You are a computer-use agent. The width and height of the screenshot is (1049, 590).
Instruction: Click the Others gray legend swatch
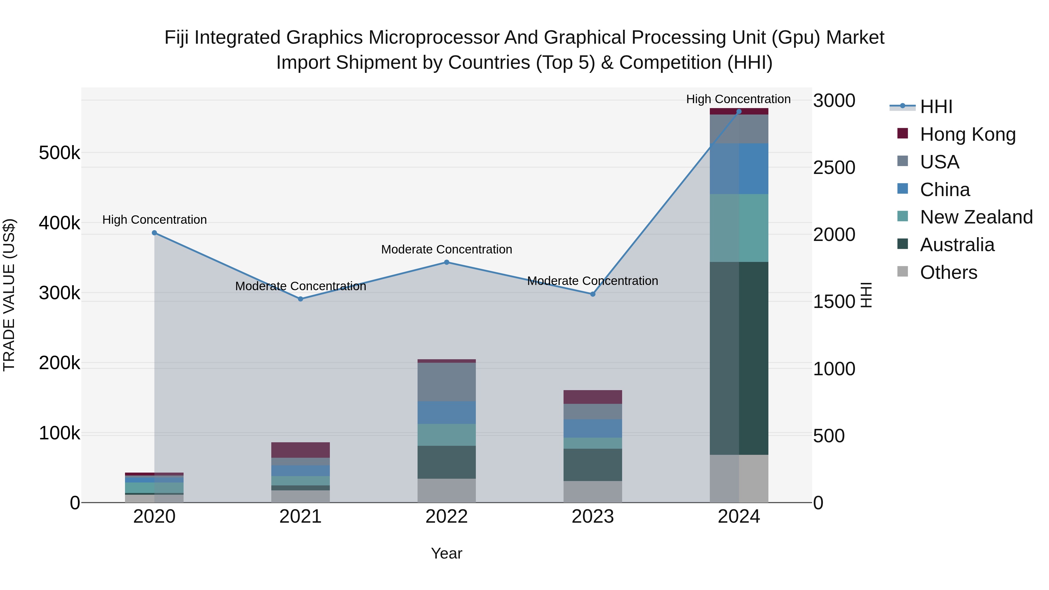point(903,272)
